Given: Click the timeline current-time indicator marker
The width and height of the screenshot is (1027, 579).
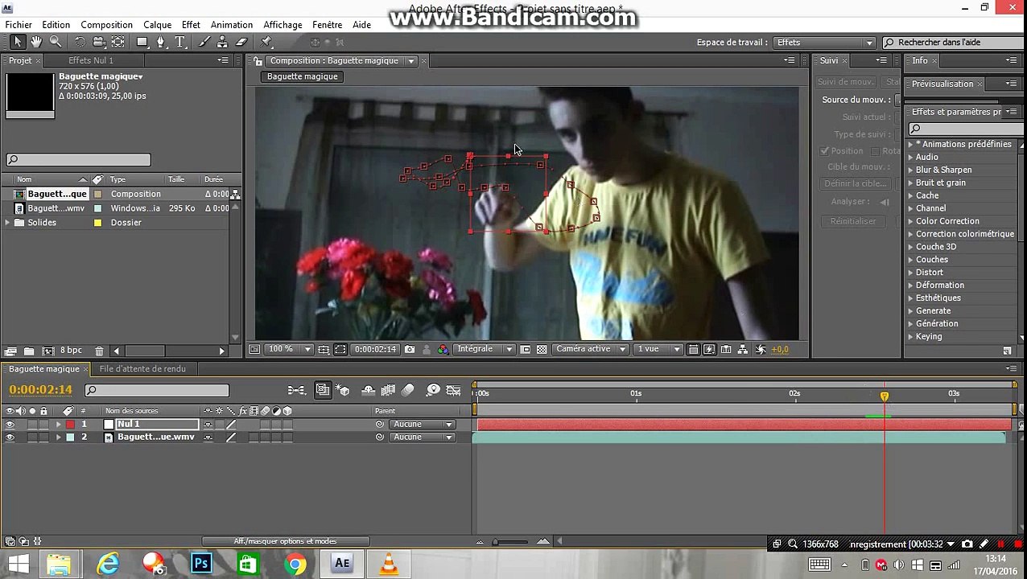Looking at the screenshot, I should [884, 396].
